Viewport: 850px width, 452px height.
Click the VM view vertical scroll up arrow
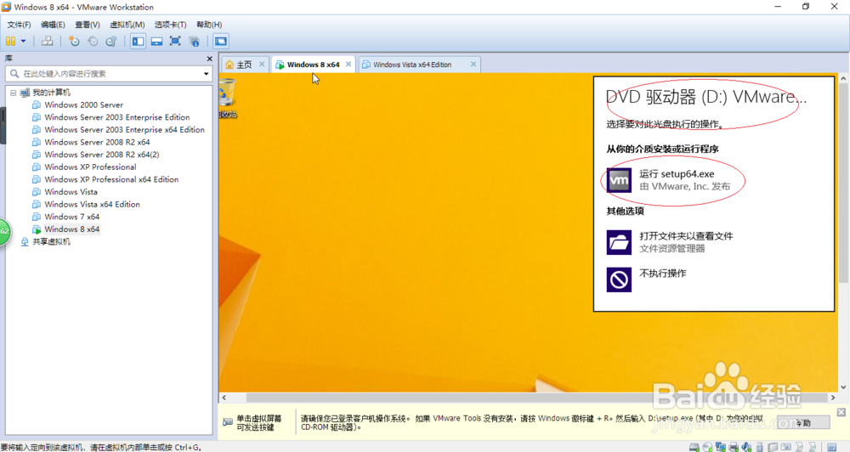click(x=843, y=79)
